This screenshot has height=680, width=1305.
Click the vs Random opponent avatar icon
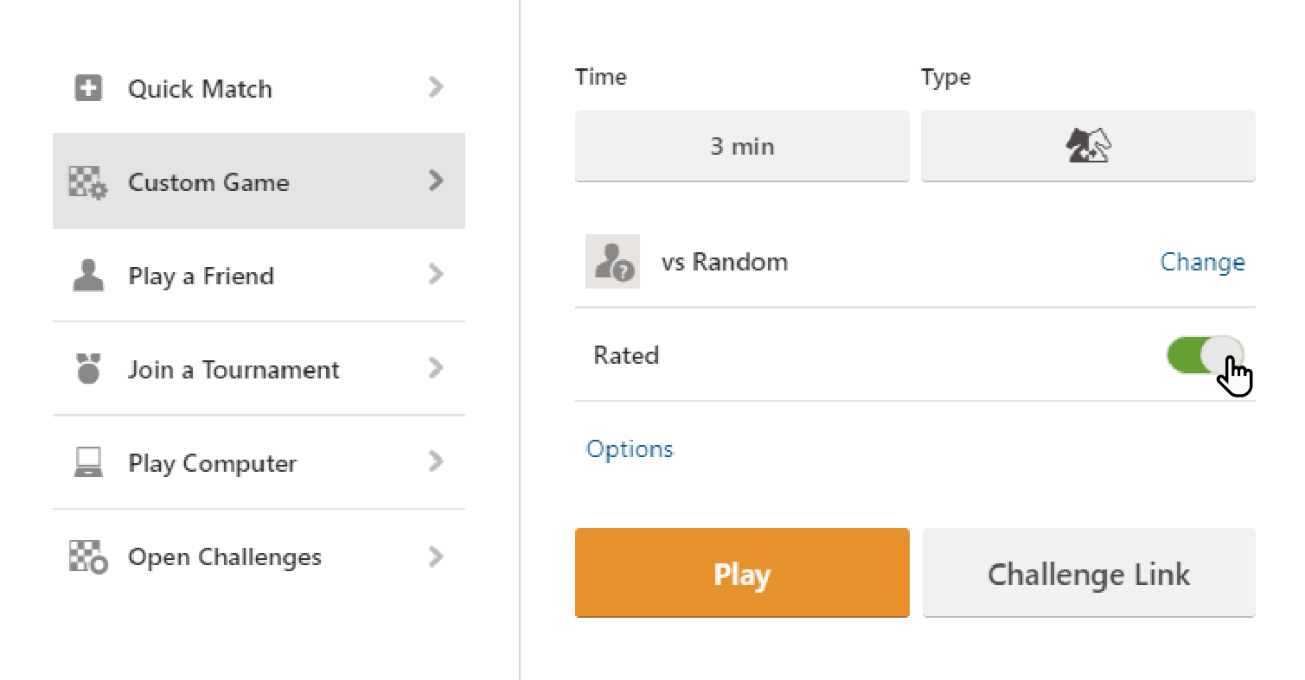(612, 261)
